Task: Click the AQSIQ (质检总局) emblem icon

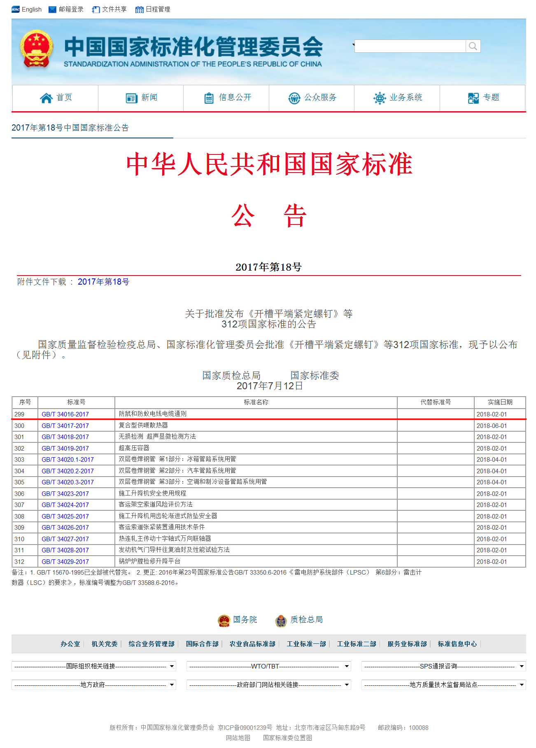Action: click(281, 621)
